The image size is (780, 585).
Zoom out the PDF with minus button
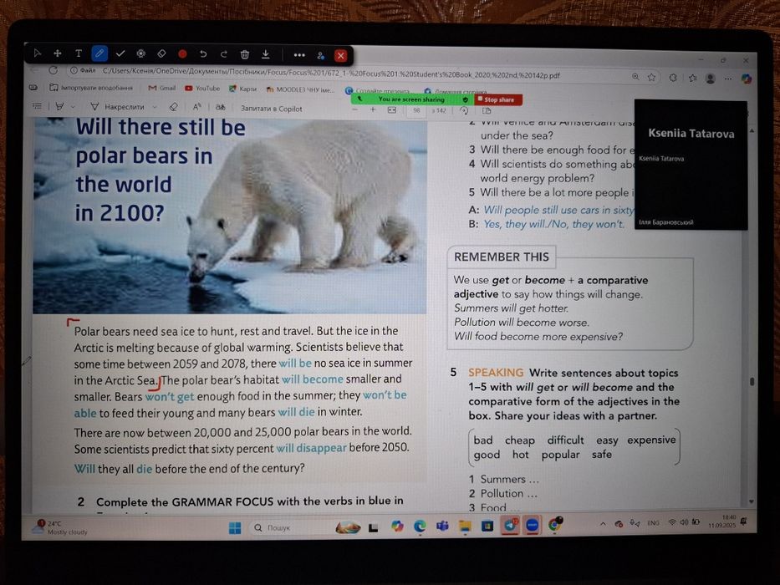click(x=355, y=109)
